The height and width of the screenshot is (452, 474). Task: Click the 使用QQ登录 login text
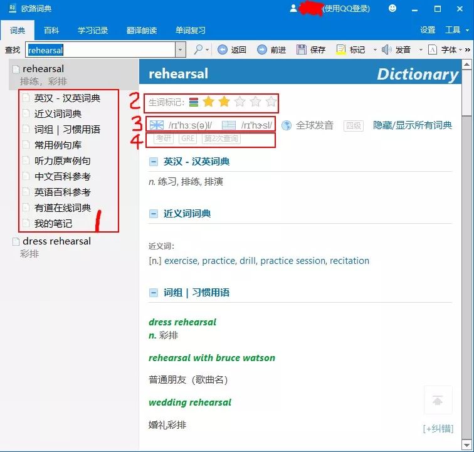pos(346,9)
